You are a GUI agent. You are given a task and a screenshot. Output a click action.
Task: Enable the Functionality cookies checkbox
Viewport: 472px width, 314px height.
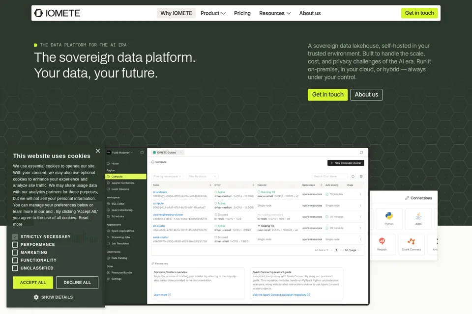pyautogui.click(x=15, y=260)
